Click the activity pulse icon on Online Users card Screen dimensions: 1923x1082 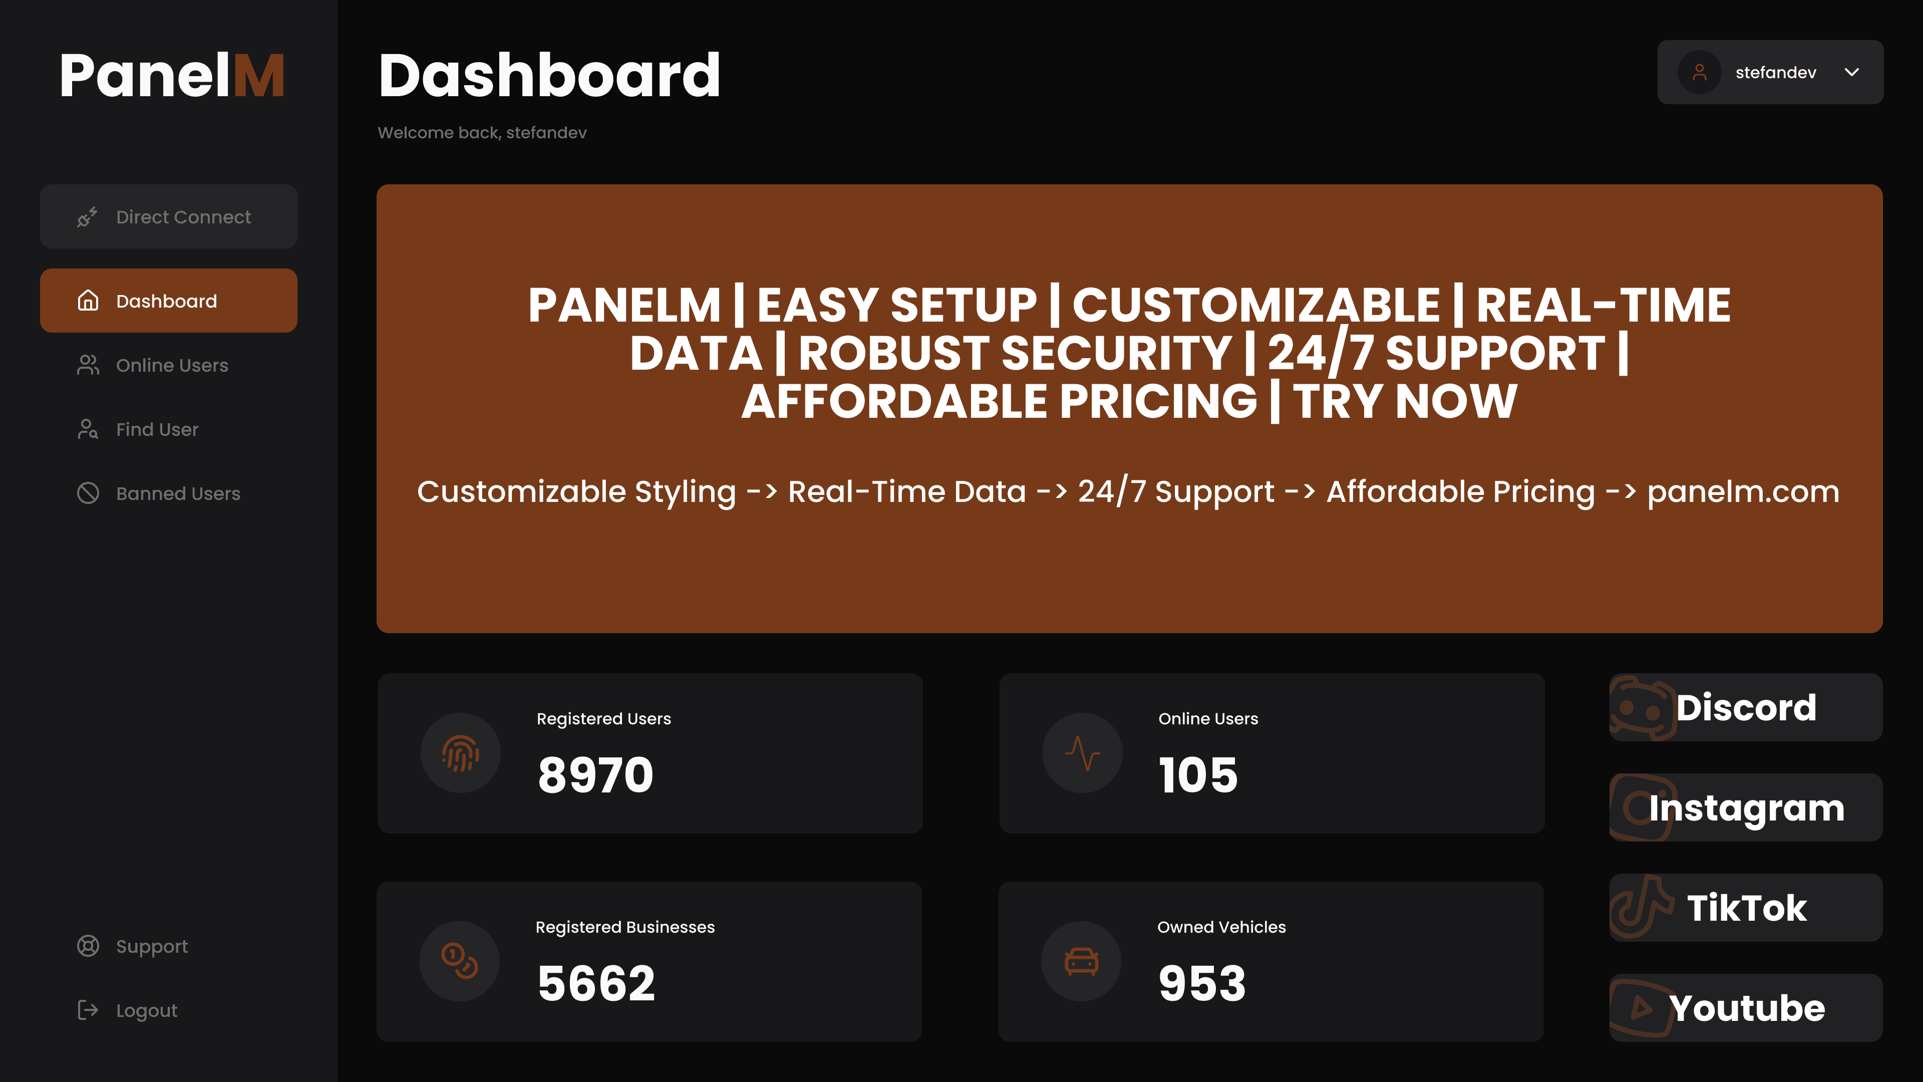(1082, 753)
